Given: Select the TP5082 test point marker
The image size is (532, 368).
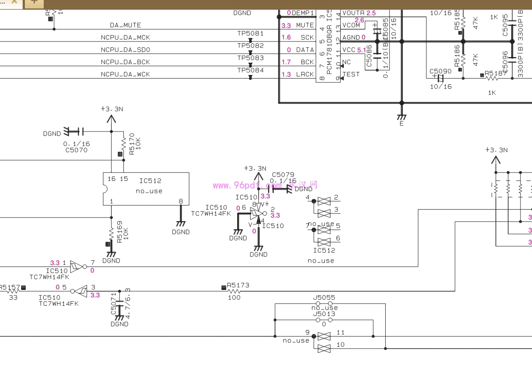Looking at the screenshot, I should 250,52.
